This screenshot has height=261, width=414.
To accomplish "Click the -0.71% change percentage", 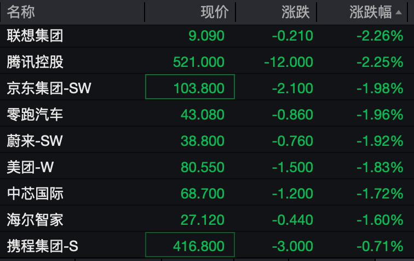I will point(380,246).
